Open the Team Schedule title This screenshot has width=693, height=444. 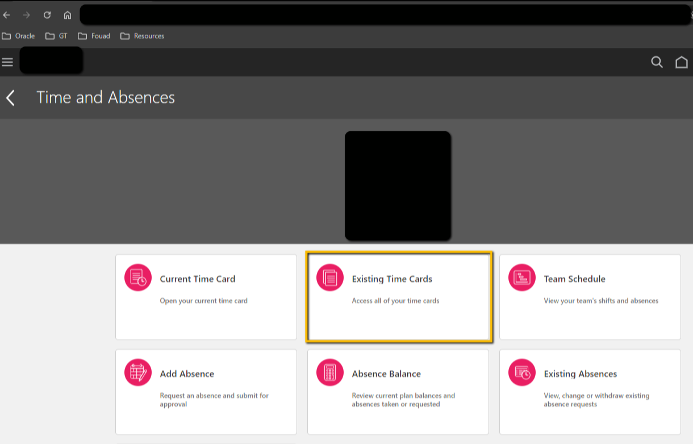(x=574, y=279)
